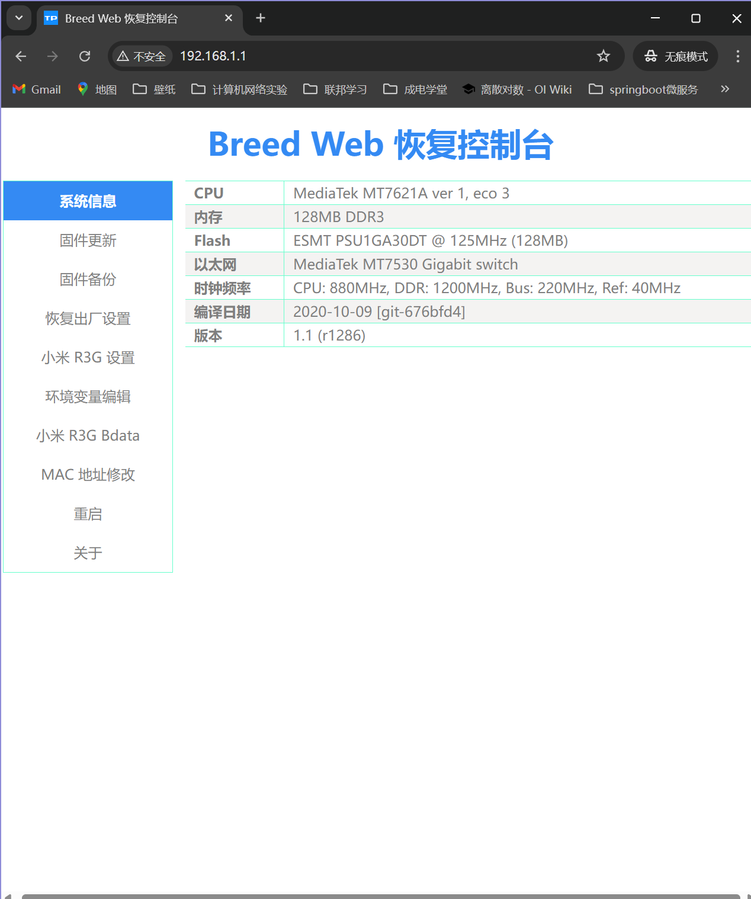Viewport: 751px width, 899px height.
Task: Open the 关于 page
Action: [88, 553]
